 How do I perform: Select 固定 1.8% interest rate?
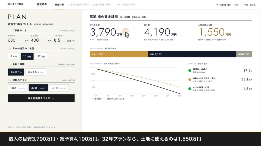pos(36,72)
